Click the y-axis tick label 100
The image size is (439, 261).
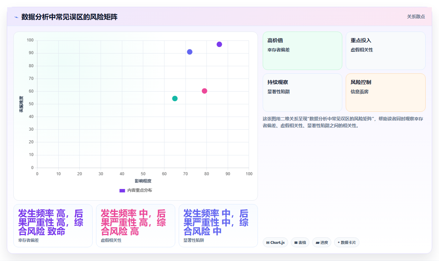30,40
